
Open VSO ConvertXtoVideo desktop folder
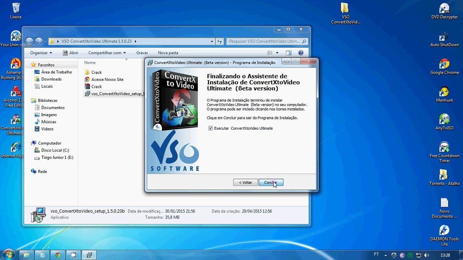pyautogui.click(x=345, y=13)
